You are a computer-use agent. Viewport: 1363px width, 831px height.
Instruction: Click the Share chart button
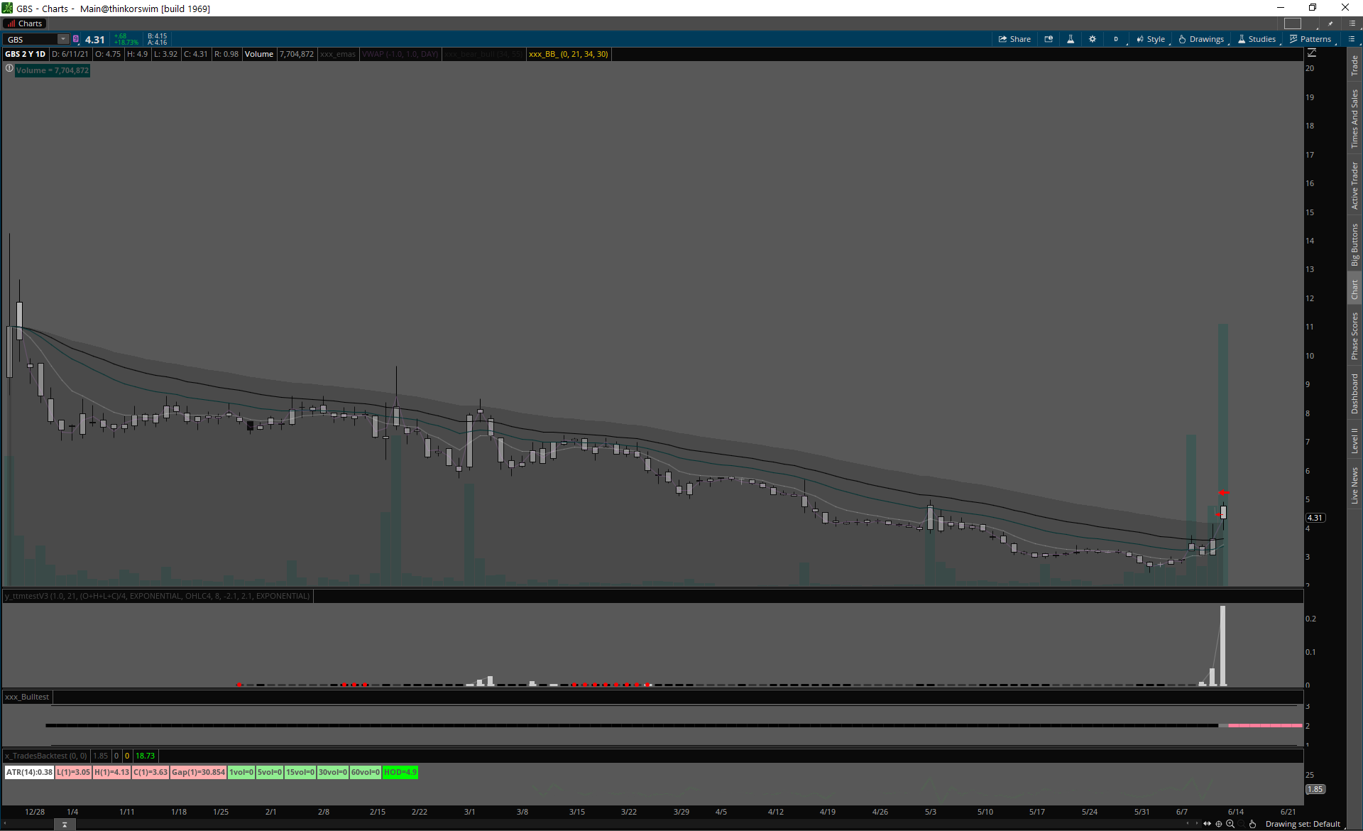click(1014, 39)
